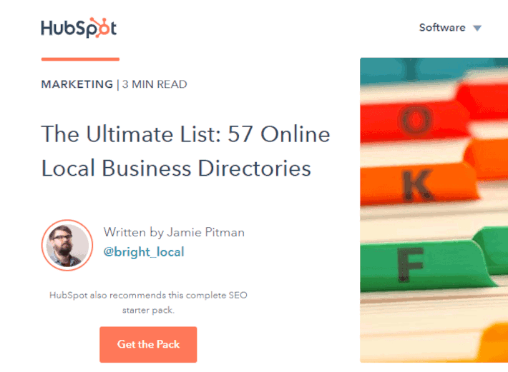Open the @bright_local Twitter link

coord(144,252)
